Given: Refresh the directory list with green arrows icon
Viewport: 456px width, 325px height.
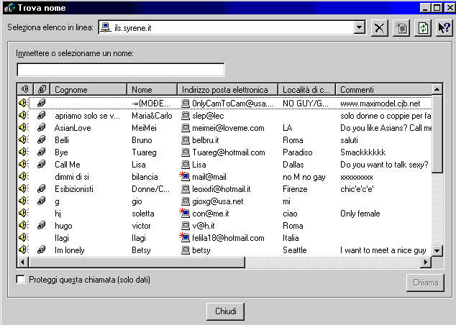Looking at the screenshot, I should tap(423, 28).
